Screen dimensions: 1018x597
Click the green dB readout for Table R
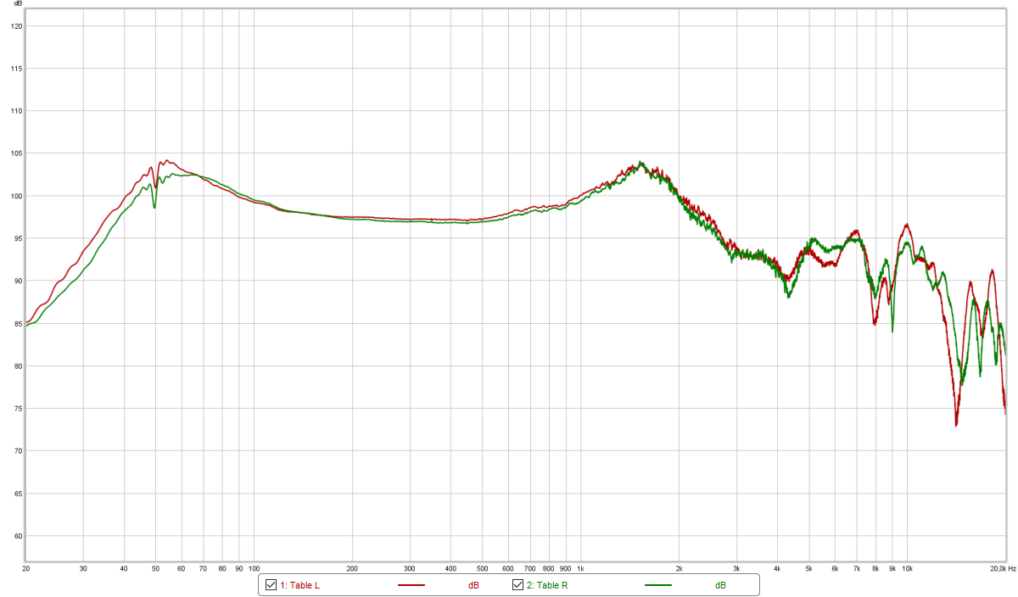[720, 585]
